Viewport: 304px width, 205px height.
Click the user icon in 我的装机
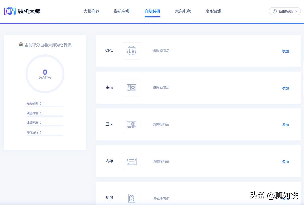[x=274, y=11]
